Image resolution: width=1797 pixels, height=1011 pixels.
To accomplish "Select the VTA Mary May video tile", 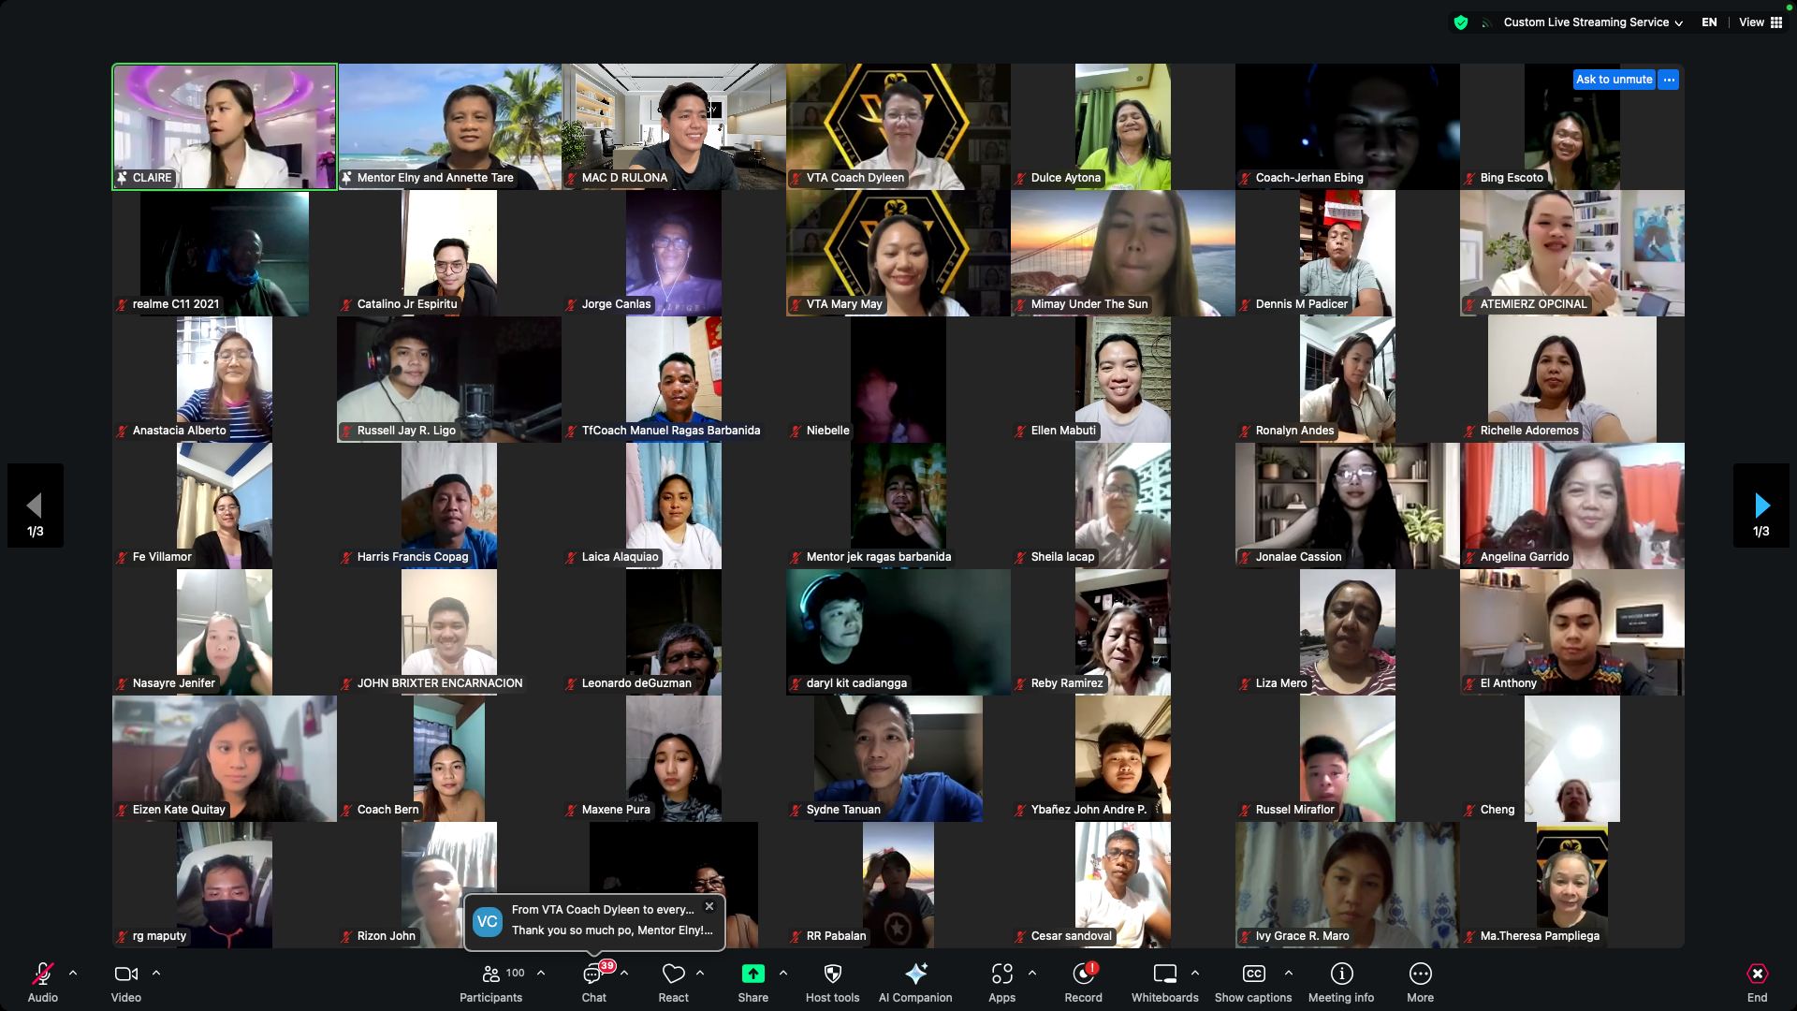I will [898, 253].
